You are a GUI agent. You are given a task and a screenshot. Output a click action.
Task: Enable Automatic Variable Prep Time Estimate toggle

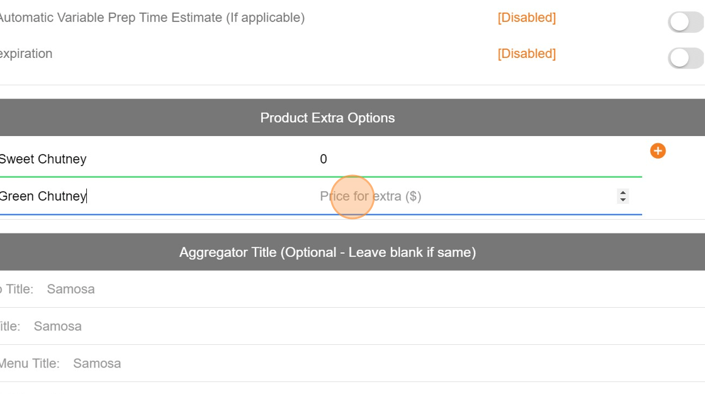(685, 23)
